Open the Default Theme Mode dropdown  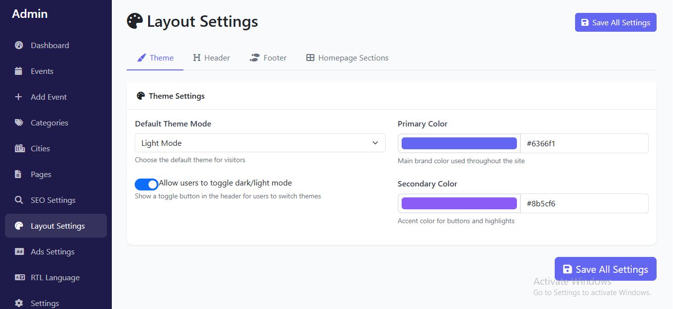(x=260, y=143)
